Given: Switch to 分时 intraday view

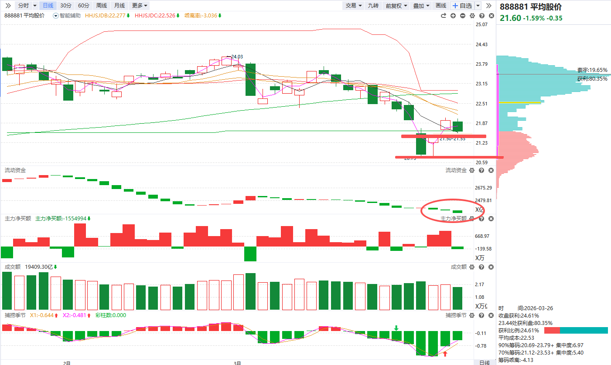Looking at the screenshot, I should [24, 6].
